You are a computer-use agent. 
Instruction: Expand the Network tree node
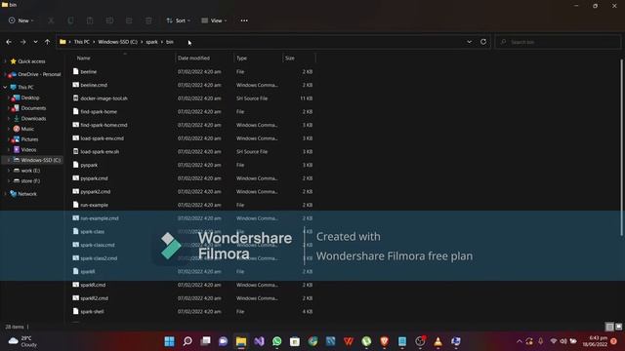tap(5, 194)
